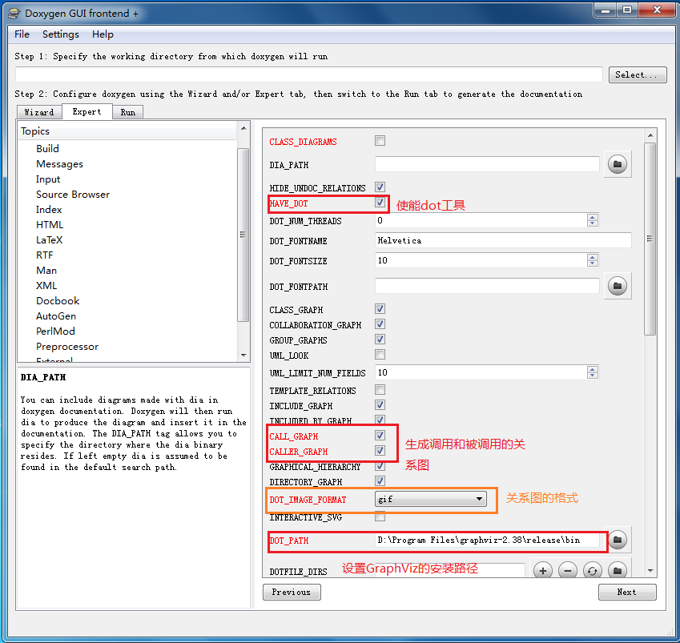This screenshot has width=680, height=643.
Task: Click Topics list scrollbar down arrow
Action: pos(243,355)
